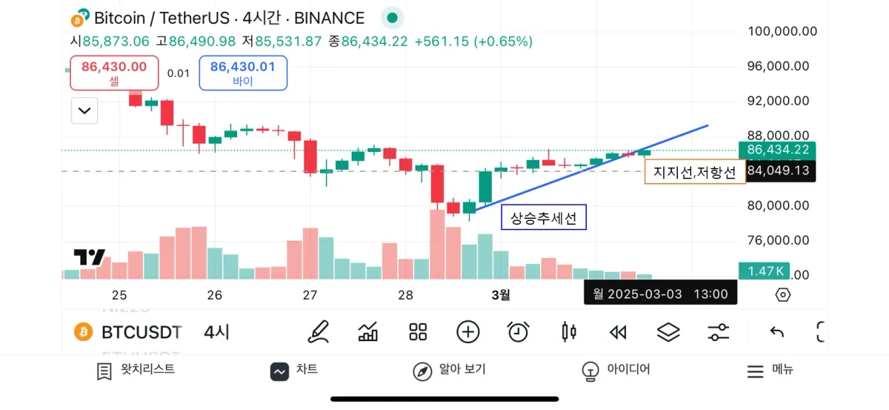Image resolution: width=889 pixels, height=410 pixels.
Task: Switch to the 왓치리스트 tab
Action: 136,370
